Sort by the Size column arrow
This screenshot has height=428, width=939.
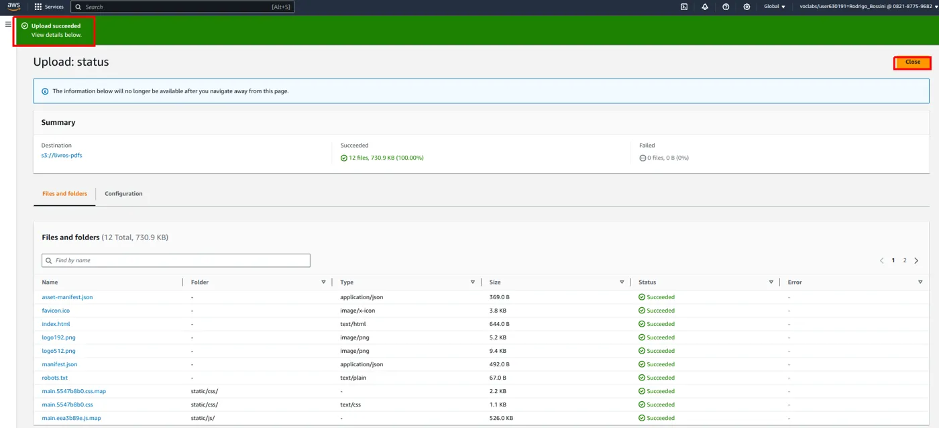point(622,282)
